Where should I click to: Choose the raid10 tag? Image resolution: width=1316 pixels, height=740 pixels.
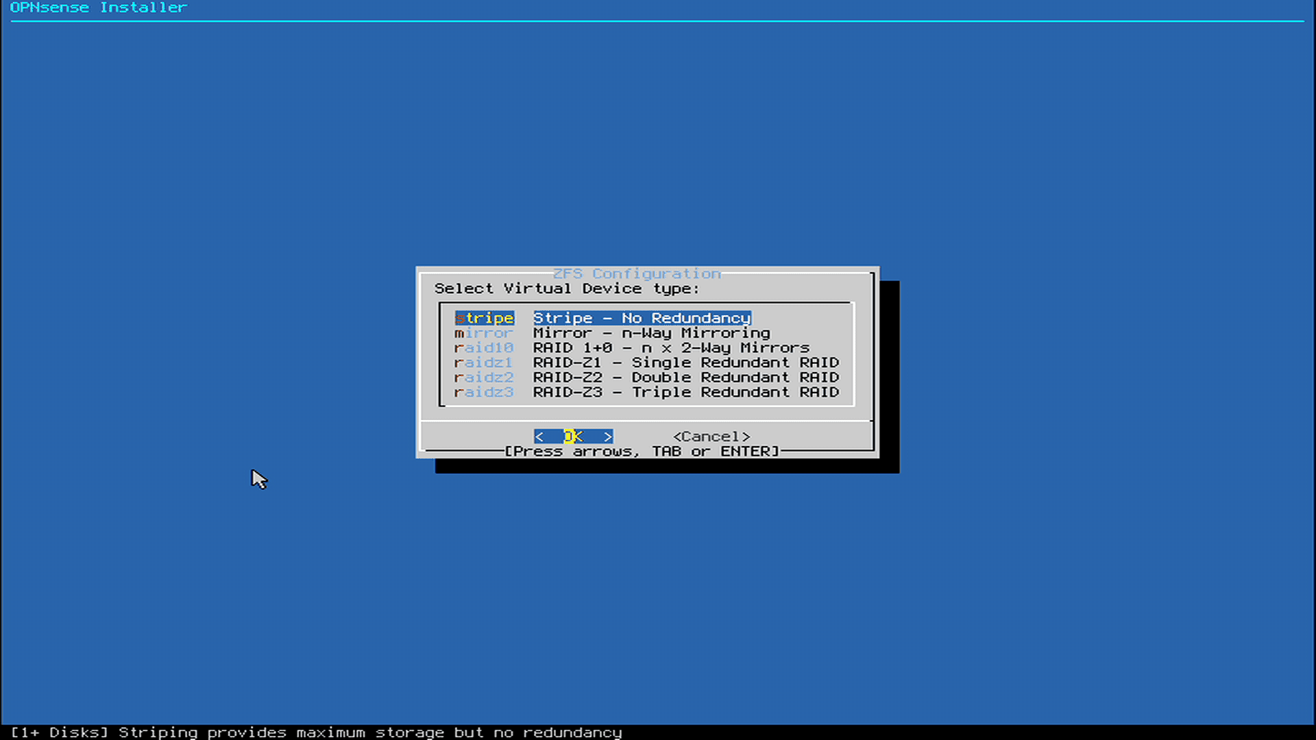pos(483,348)
